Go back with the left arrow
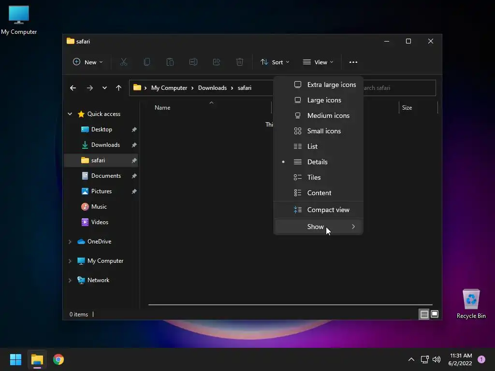The width and height of the screenshot is (495, 371). (x=73, y=88)
